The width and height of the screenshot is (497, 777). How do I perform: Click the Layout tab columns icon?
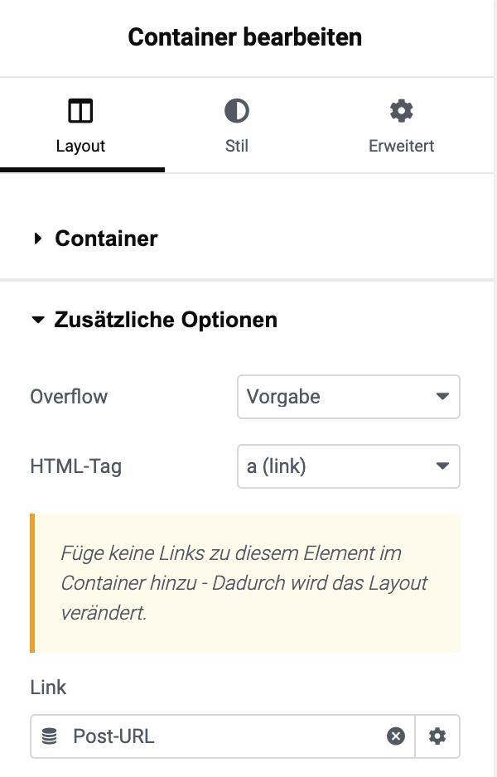point(80,110)
